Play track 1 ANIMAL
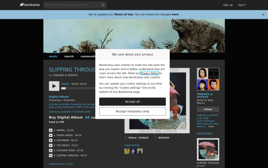268x168 pixels. (50, 130)
